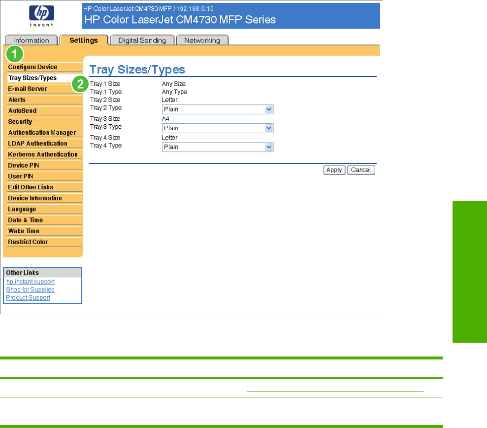Expand the Tray 2 Type dropdown
487x428 pixels.
point(218,109)
